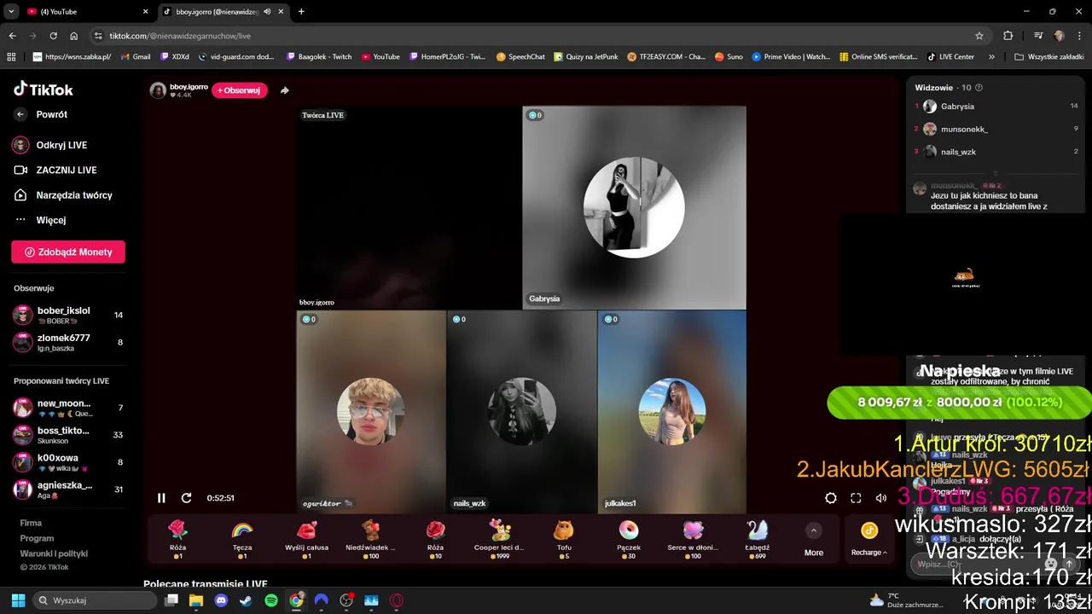Reload the live stream with refresh icon
1092x614 pixels.
point(186,498)
